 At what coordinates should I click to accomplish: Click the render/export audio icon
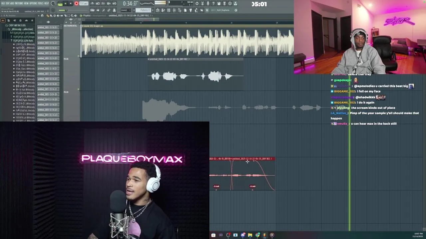coord(224,3)
